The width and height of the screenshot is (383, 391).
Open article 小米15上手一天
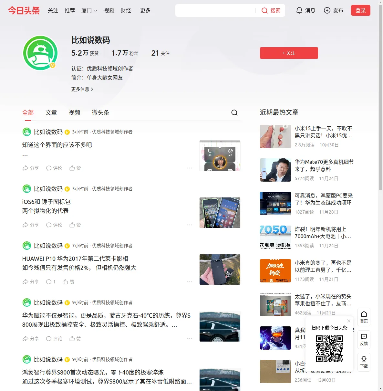pos(324,132)
